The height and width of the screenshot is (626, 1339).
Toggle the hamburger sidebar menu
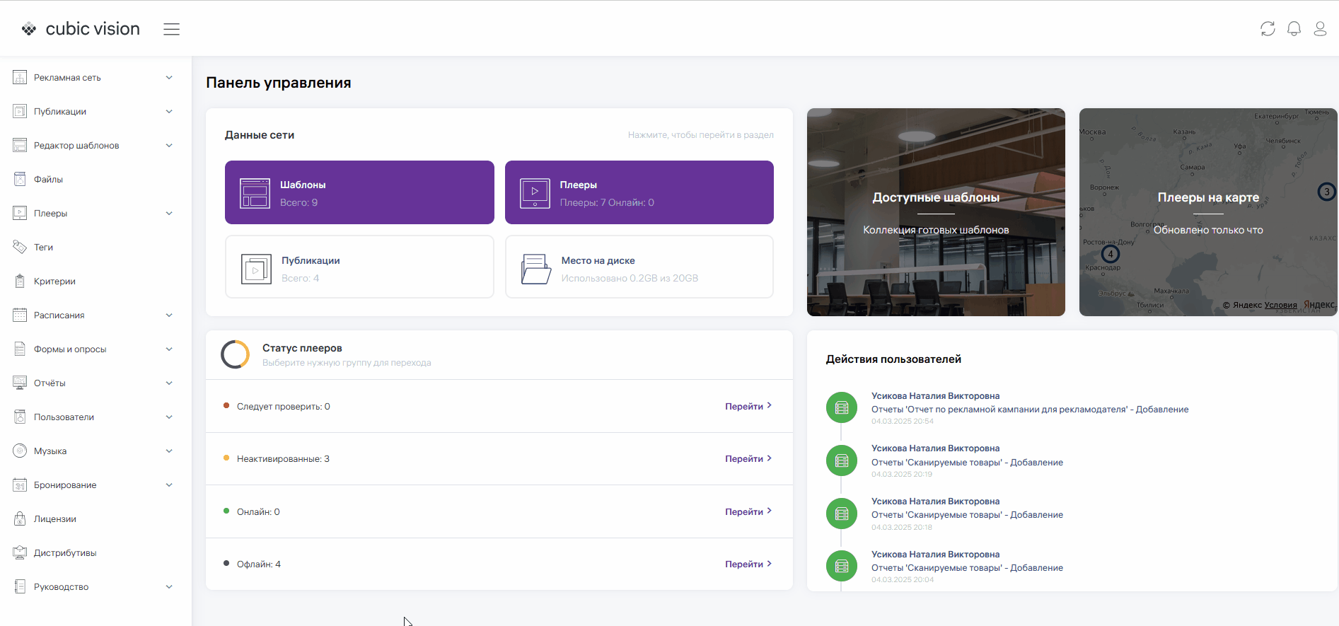[171, 29]
